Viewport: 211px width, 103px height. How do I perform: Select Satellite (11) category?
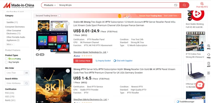tap(12, 22)
